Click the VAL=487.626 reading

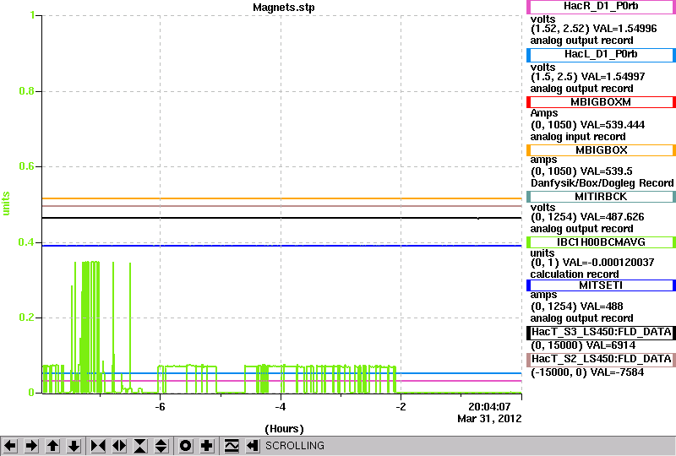pos(612,217)
